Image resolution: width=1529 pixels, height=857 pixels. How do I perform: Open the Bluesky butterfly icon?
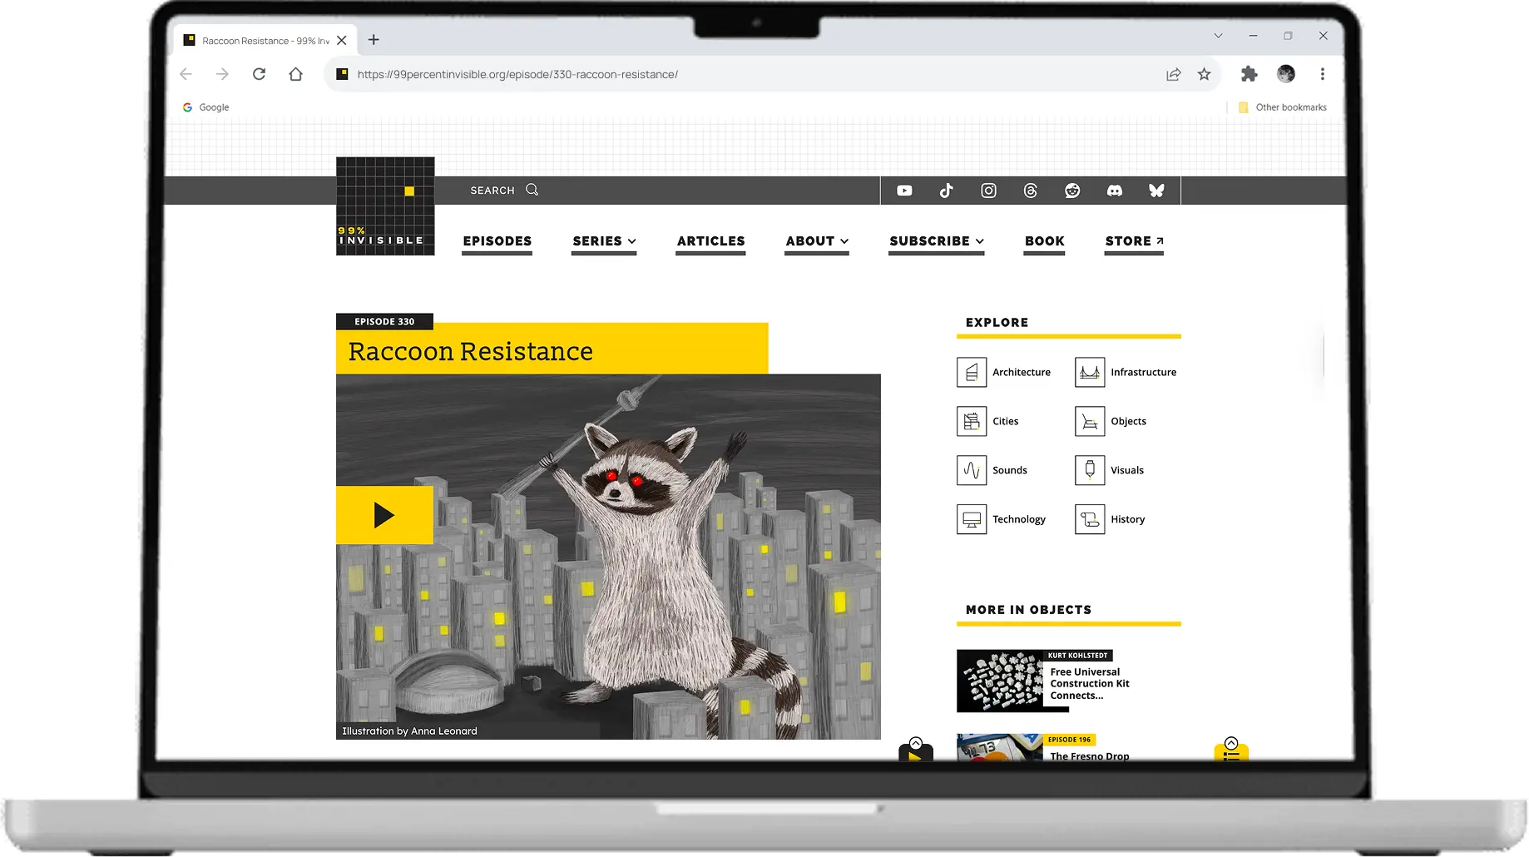[x=1156, y=191]
